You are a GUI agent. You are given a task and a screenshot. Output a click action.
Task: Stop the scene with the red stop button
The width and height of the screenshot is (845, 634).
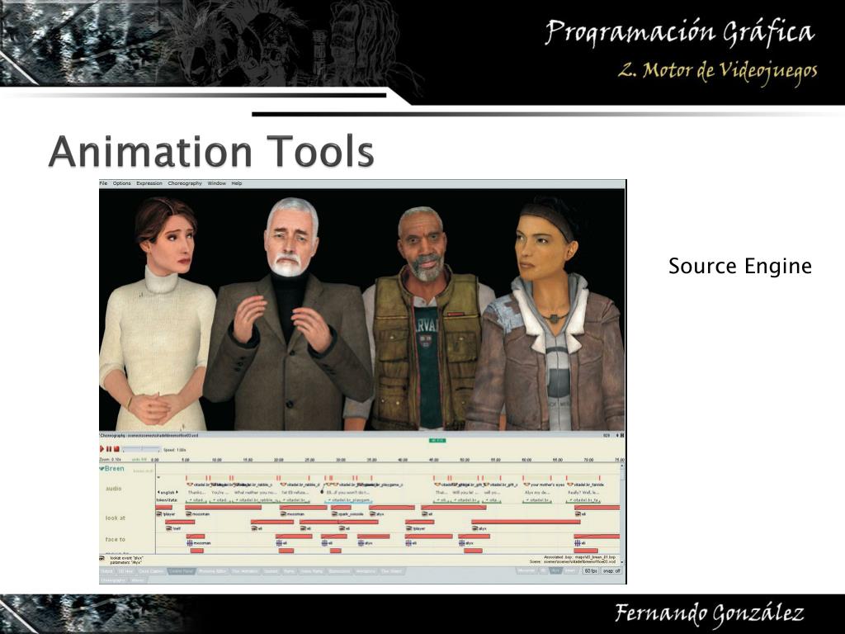click(116, 448)
